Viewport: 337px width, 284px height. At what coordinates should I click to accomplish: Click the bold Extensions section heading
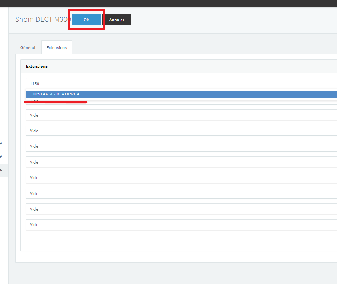tap(37, 66)
